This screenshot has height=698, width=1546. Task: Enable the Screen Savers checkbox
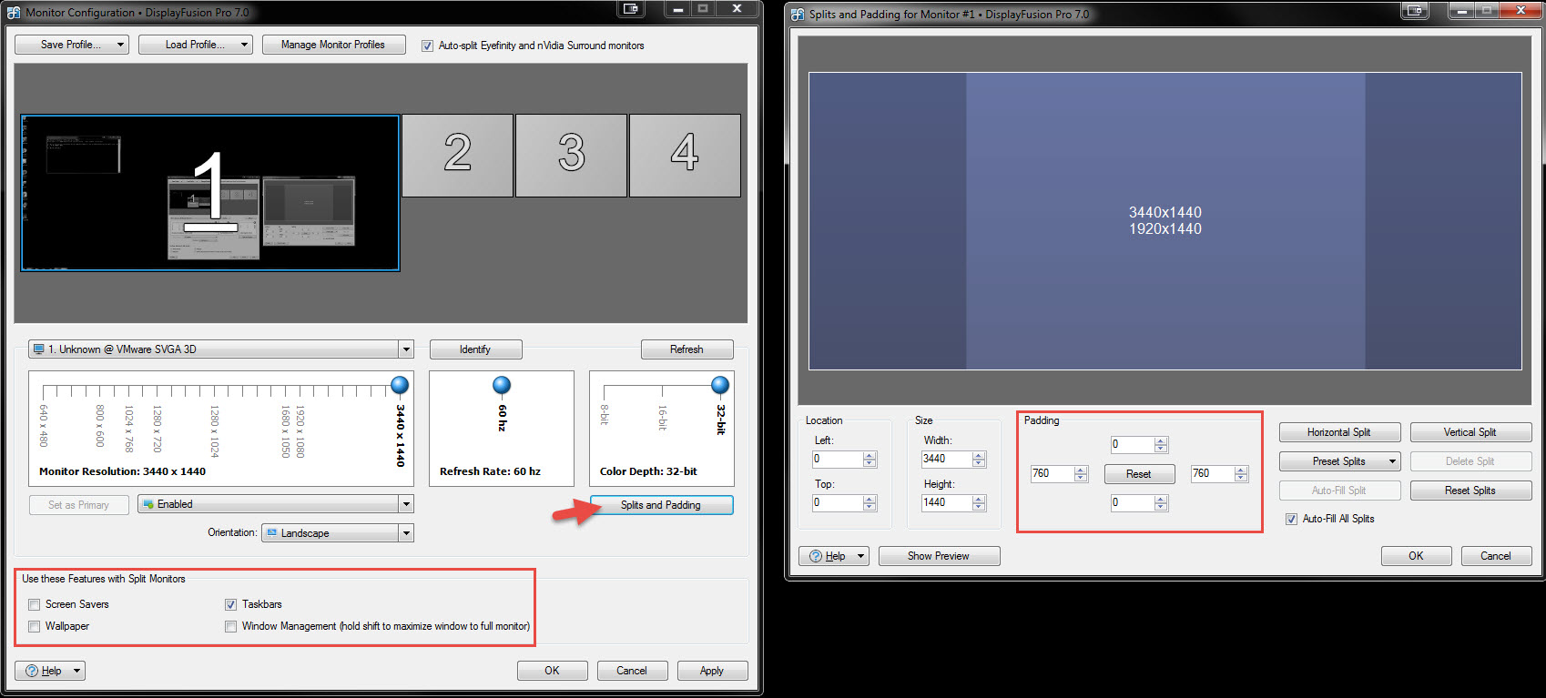click(x=35, y=604)
